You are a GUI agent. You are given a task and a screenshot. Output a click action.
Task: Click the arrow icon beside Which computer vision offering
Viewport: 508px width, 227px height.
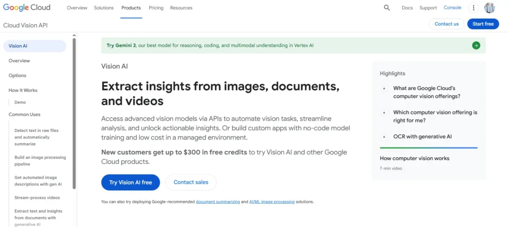(x=384, y=113)
